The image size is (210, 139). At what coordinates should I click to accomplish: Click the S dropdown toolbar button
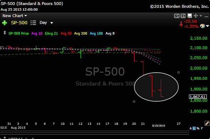pos(177,16)
